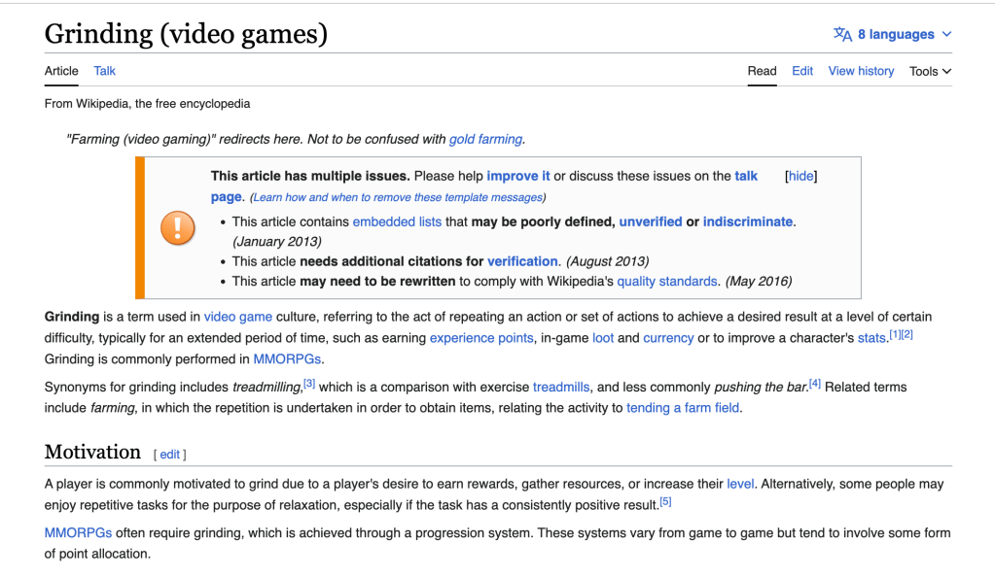The width and height of the screenshot is (995, 577).
Task: Click the quality standards link
Action: click(667, 282)
